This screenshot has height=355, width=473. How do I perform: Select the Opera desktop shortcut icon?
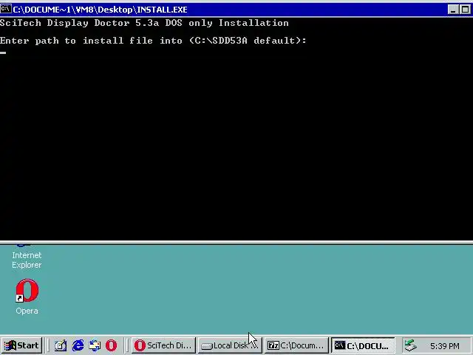point(27,291)
